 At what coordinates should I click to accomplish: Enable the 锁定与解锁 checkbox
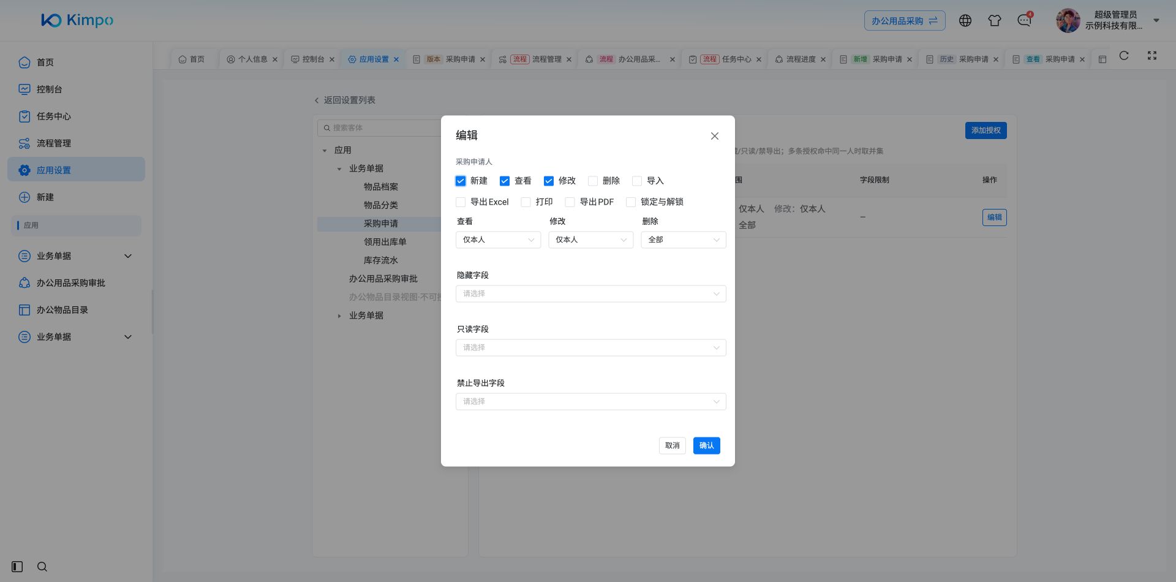[x=631, y=202]
